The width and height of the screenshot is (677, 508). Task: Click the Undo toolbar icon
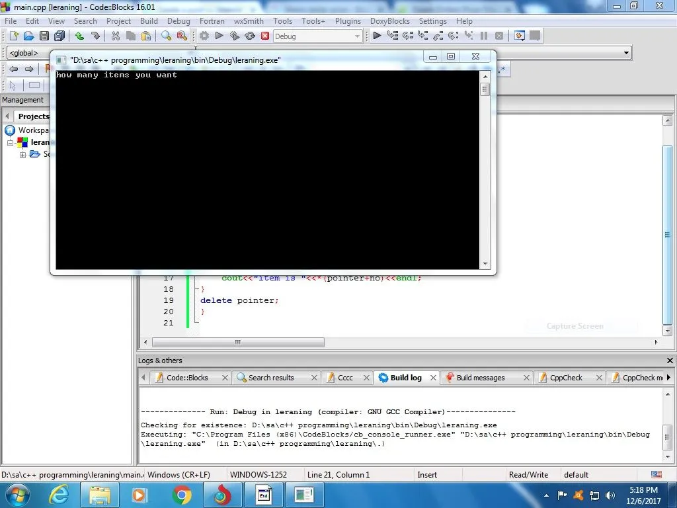point(79,36)
